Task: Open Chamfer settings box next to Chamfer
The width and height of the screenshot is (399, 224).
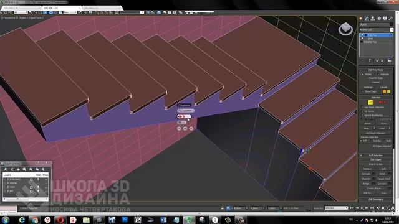Action: 373,179
